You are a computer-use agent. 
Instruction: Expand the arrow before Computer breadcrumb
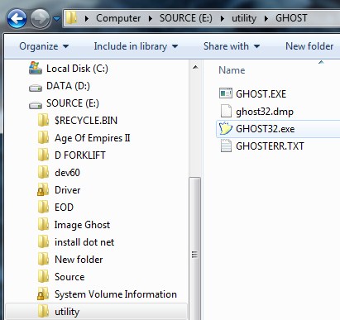coord(87,18)
